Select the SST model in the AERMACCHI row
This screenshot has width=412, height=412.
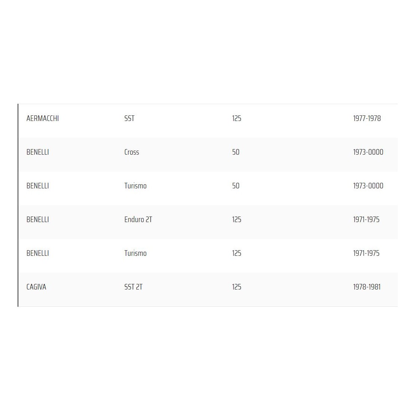click(x=129, y=118)
